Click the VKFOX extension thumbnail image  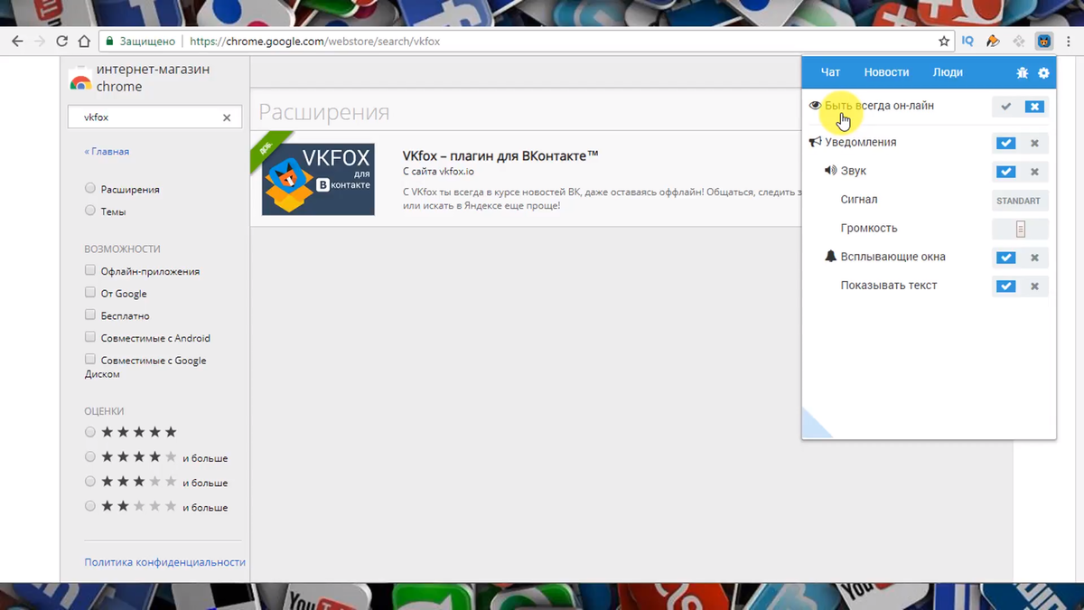pyautogui.click(x=318, y=179)
